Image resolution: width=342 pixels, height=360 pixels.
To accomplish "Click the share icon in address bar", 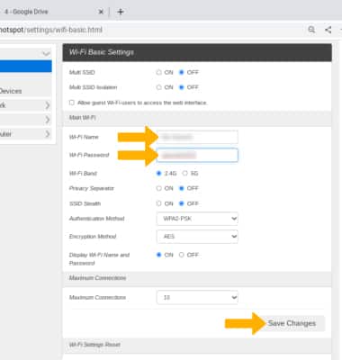I will pyautogui.click(x=328, y=30).
